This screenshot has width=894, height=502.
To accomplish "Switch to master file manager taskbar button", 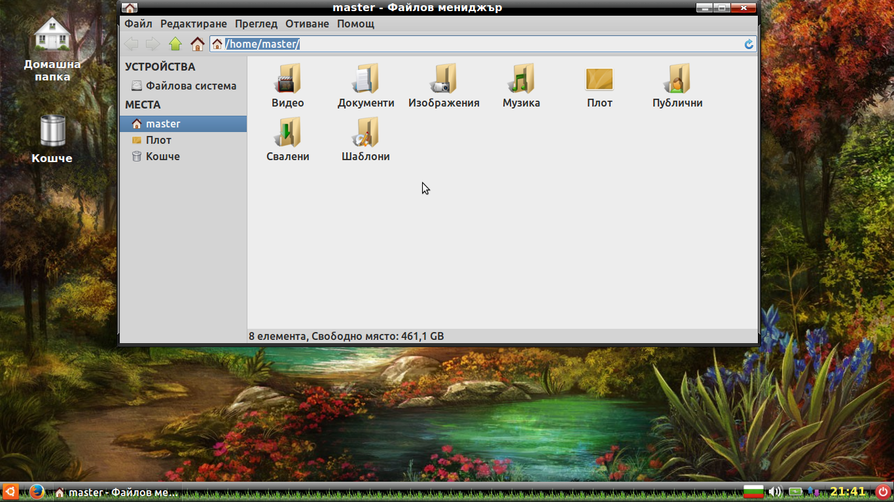I will coord(116,492).
